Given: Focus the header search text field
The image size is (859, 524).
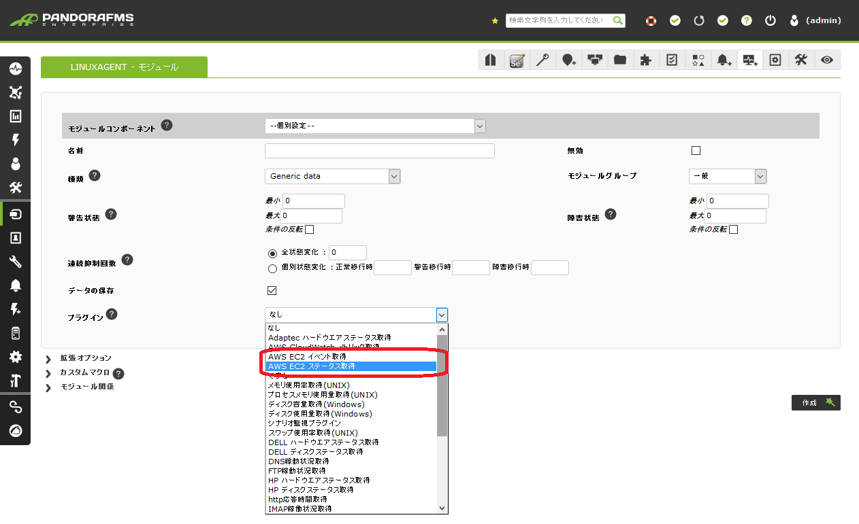Looking at the screenshot, I should (559, 20).
